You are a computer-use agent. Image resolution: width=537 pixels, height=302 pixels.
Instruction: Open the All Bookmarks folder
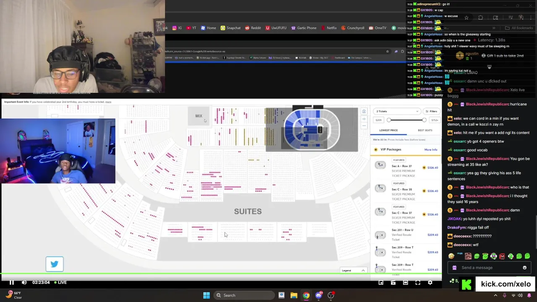(x=519, y=28)
